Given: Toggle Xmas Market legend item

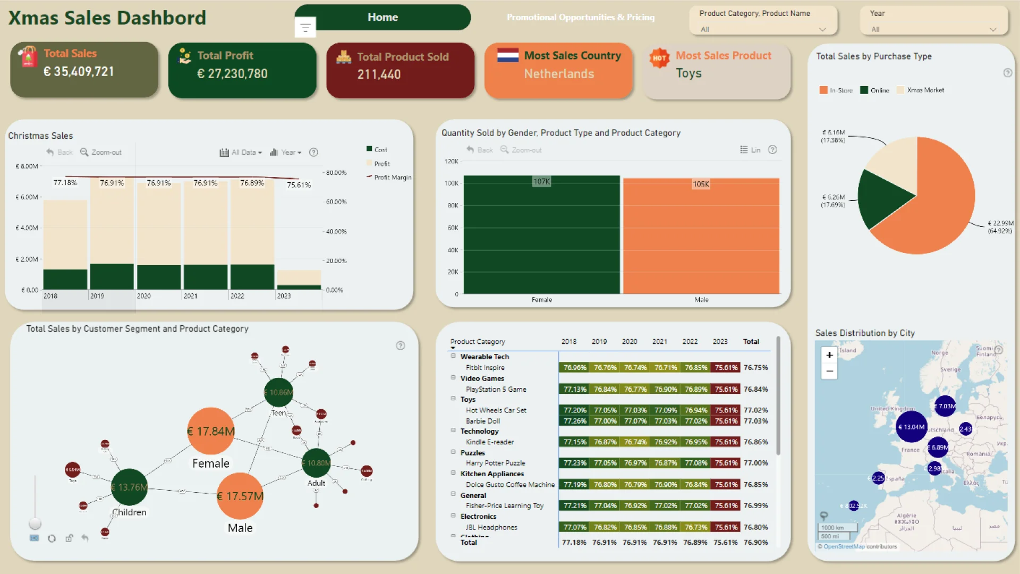Looking at the screenshot, I should coord(920,90).
